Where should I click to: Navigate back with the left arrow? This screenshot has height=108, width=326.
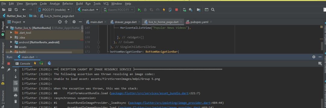point(24,10)
